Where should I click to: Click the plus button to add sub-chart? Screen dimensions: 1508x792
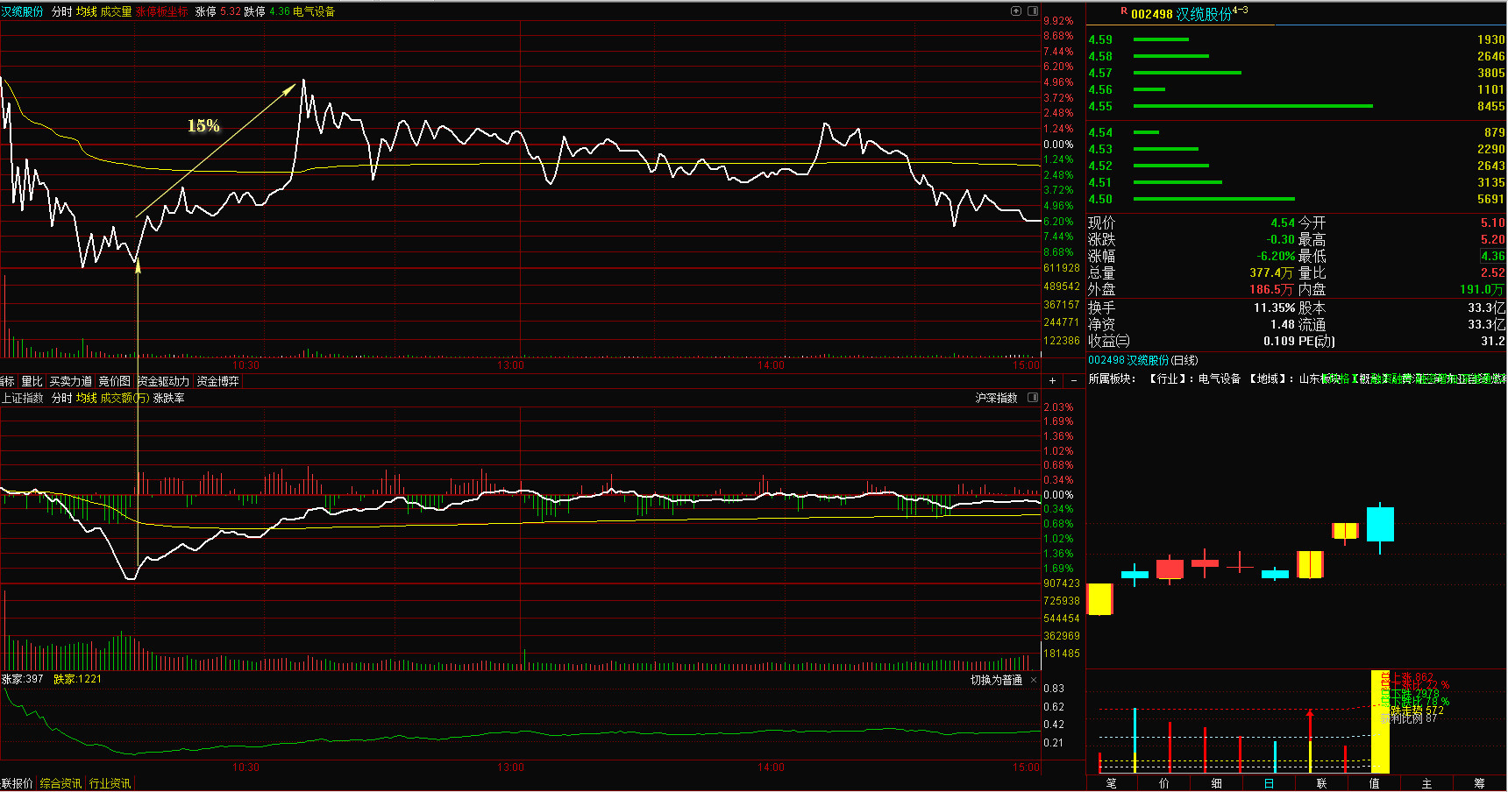(1053, 381)
